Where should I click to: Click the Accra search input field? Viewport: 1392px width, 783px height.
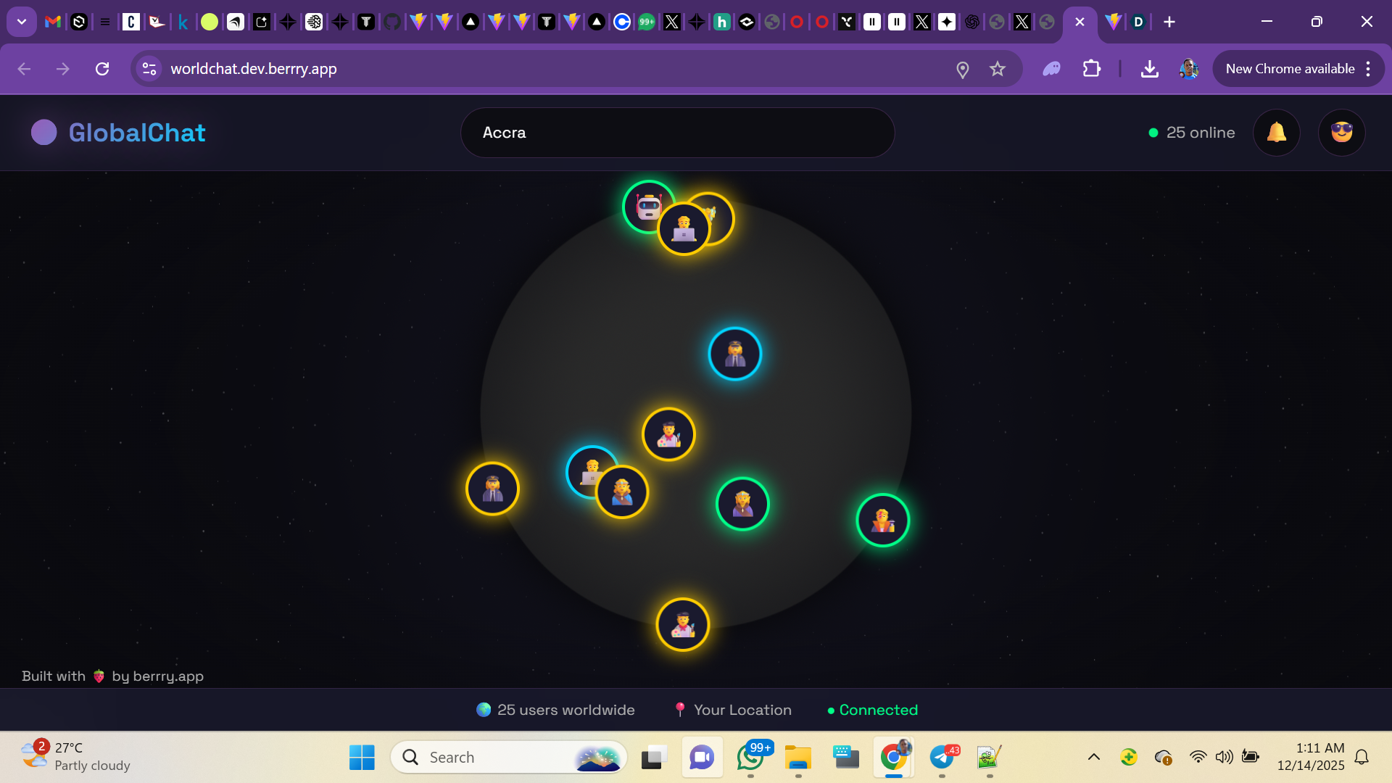(677, 133)
